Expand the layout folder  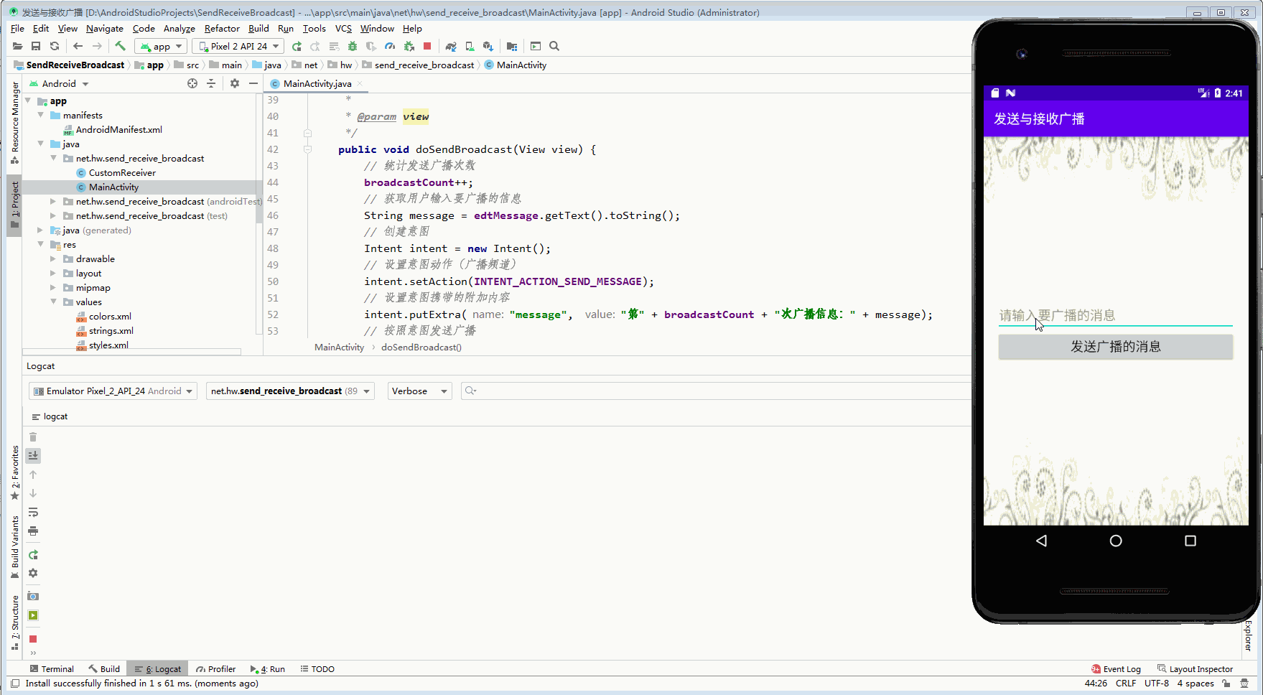tap(53, 273)
